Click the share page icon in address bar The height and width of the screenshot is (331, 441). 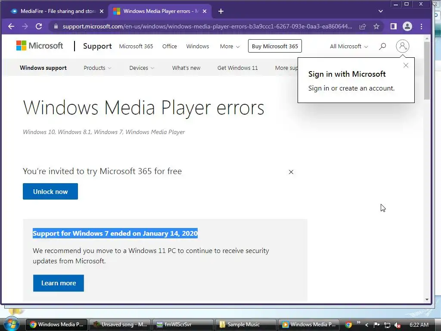click(x=363, y=26)
